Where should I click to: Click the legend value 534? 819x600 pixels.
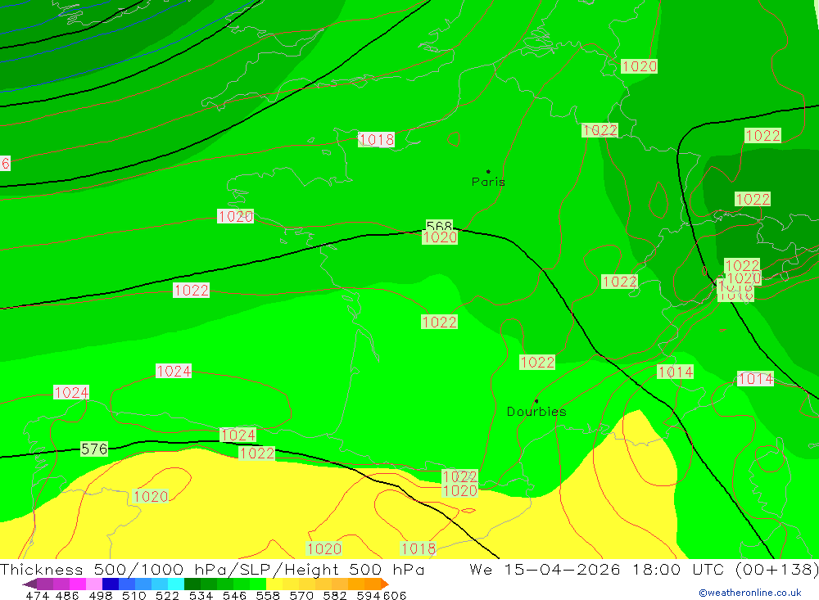(x=201, y=595)
